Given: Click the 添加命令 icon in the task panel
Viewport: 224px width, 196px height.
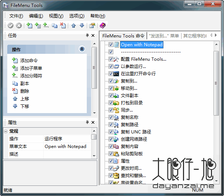Looking at the screenshot, I should point(15,60).
